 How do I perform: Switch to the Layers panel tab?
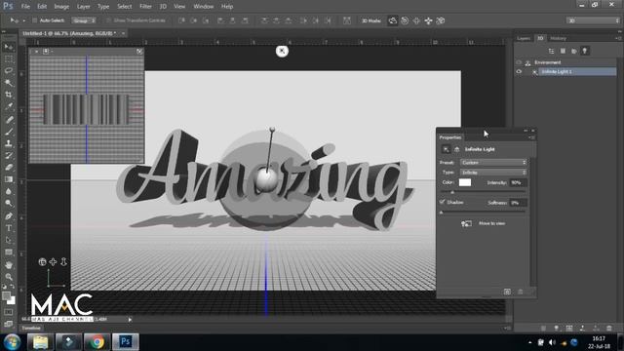click(524, 38)
